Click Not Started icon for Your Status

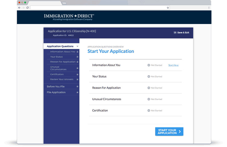(149, 77)
